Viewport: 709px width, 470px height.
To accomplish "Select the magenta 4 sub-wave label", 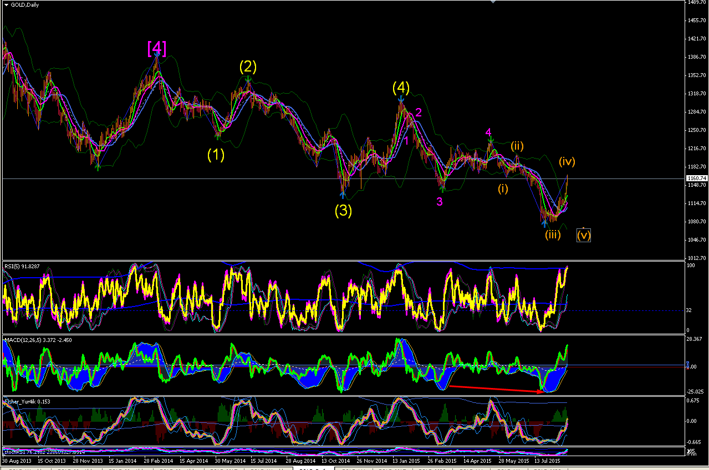I will [x=488, y=132].
